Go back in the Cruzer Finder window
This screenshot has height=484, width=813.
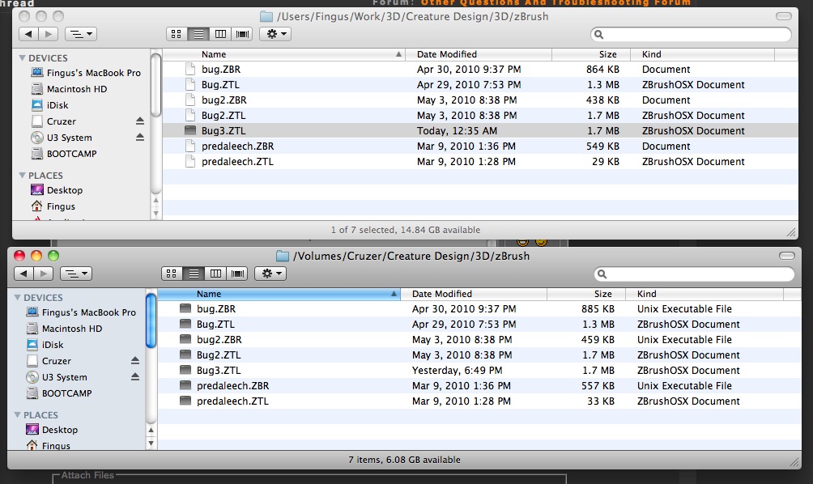coord(23,274)
